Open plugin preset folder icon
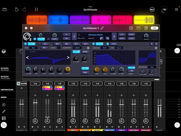The image size is (181, 136). (x=138, y=28)
